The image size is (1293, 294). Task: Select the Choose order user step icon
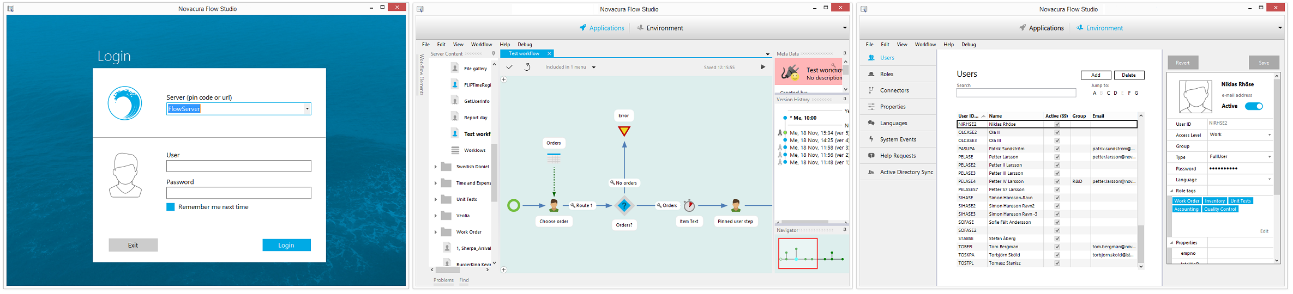pyautogui.click(x=554, y=205)
